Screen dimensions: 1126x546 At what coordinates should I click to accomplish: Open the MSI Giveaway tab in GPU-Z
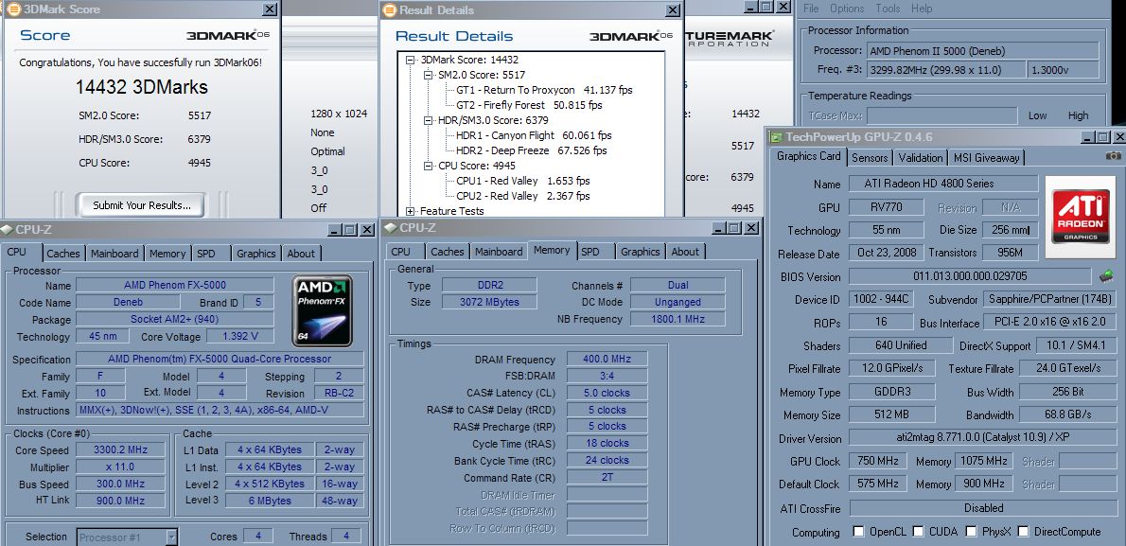tap(986, 157)
